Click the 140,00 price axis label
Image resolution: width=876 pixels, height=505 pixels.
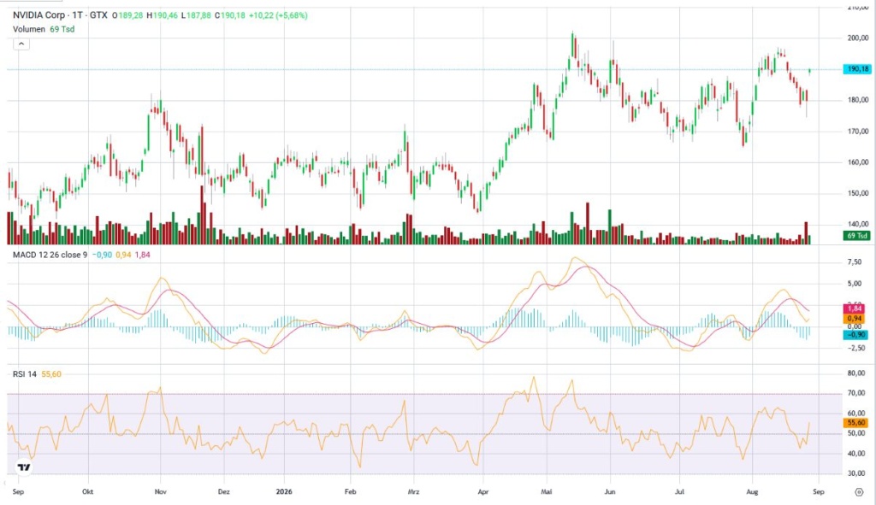[858, 224]
